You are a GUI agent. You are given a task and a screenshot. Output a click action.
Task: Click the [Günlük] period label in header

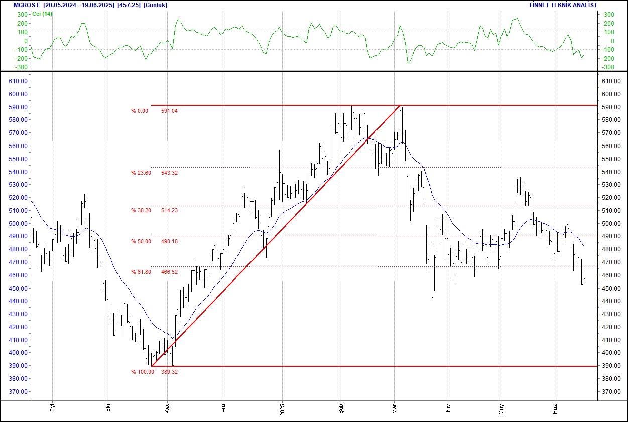click(155, 5)
